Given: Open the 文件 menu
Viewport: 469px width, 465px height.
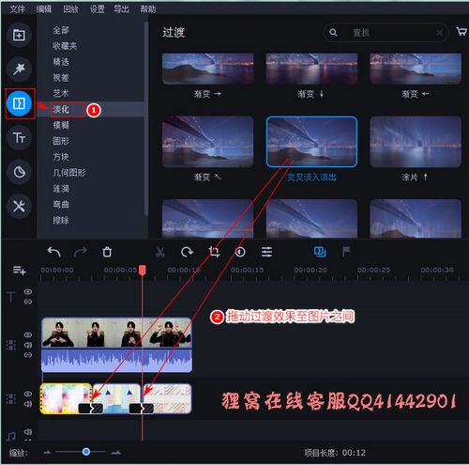Looking at the screenshot, I should click(x=18, y=8).
